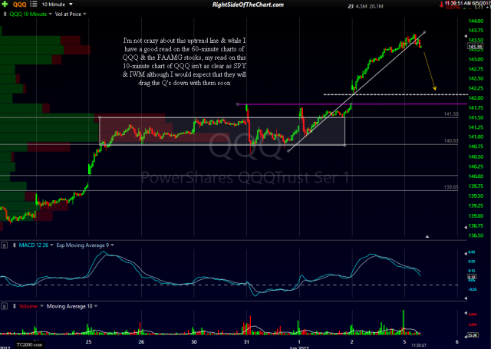Click the Volume scale arrow at top right
Image resolution: width=491 pixels, height=349 pixels.
pyautogui.click(x=466, y=313)
